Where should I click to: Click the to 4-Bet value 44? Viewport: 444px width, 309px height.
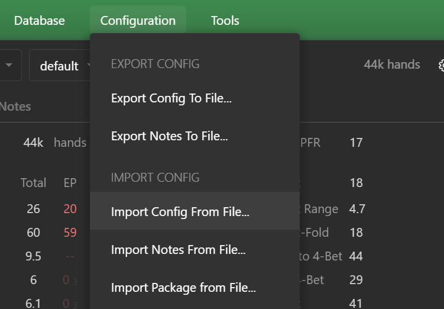pyautogui.click(x=356, y=256)
